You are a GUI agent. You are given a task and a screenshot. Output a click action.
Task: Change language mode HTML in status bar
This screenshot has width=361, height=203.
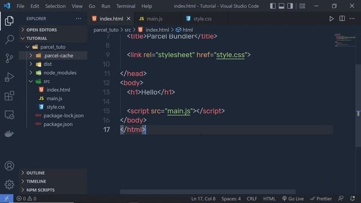tap(269, 198)
